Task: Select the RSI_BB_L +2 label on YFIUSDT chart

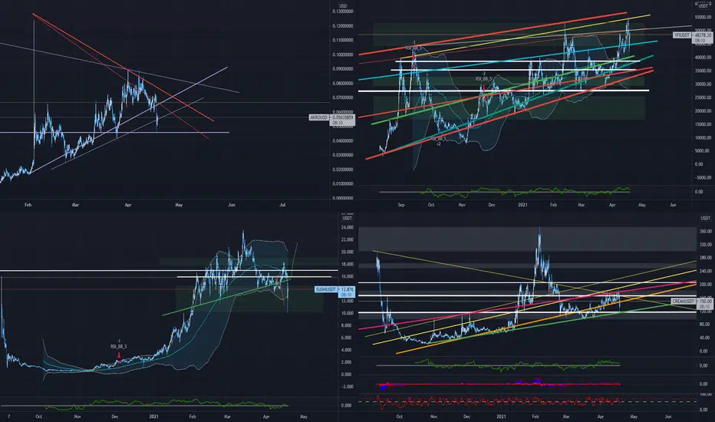Action: pyautogui.click(x=438, y=141)
